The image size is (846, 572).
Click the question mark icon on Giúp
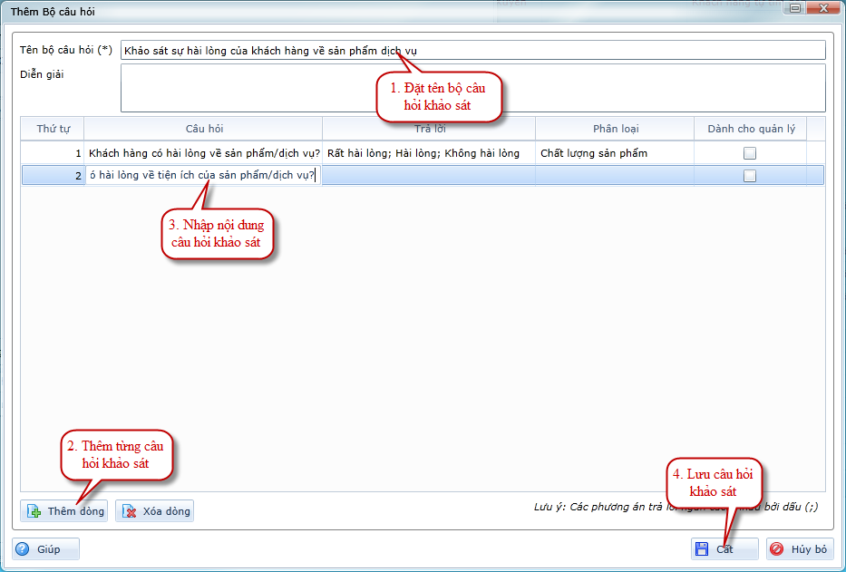[x=24, y=549]
